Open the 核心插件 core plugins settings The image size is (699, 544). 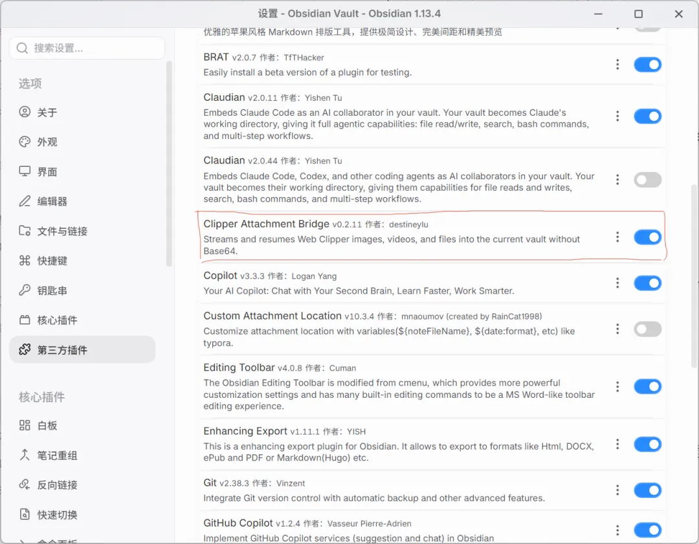[82, 320]
